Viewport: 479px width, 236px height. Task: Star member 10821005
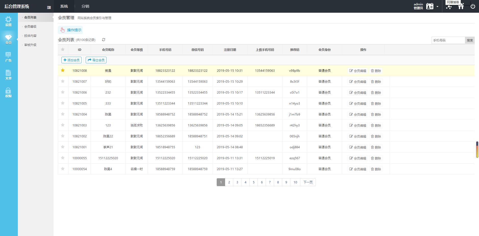63,103
